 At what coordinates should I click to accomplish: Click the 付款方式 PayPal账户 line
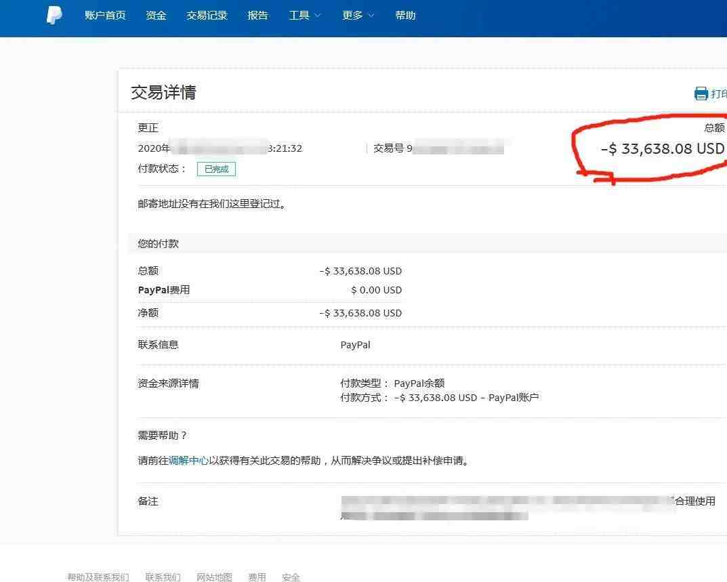(x=440, y=398)
